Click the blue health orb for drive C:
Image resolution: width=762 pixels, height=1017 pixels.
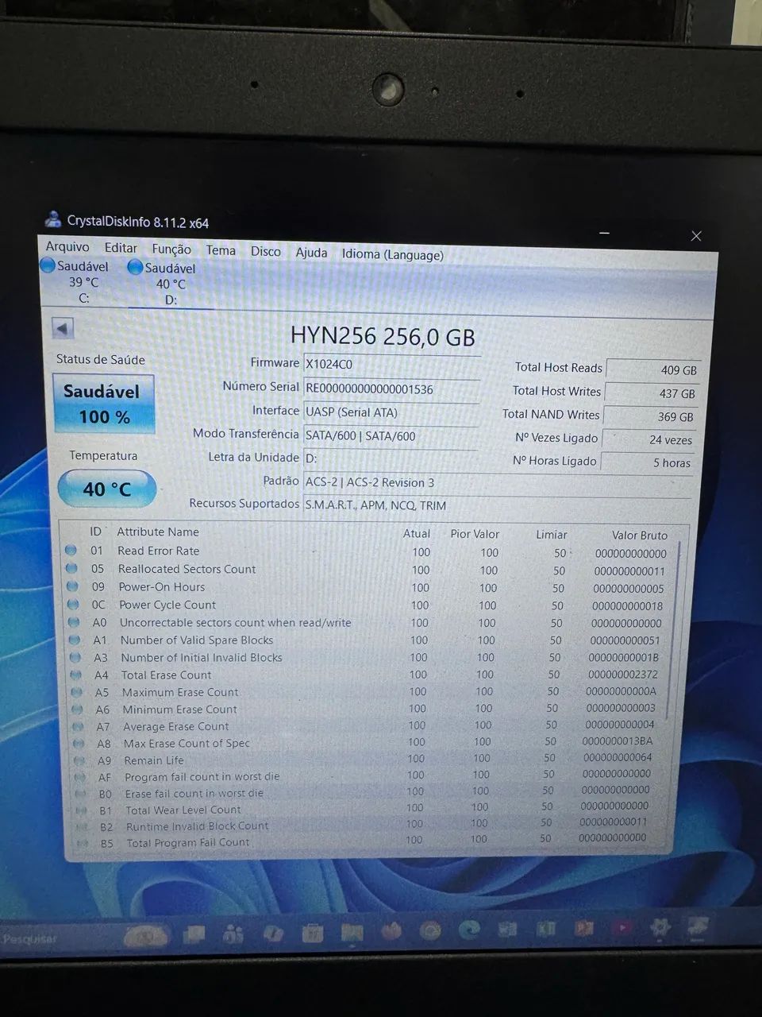(x=48, y=265)
